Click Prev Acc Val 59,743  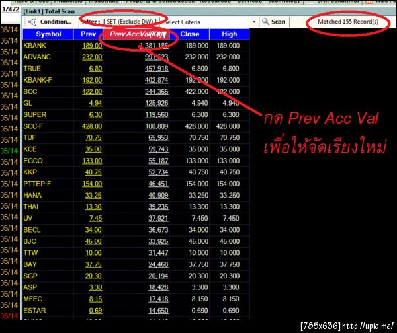coord(158,149)
